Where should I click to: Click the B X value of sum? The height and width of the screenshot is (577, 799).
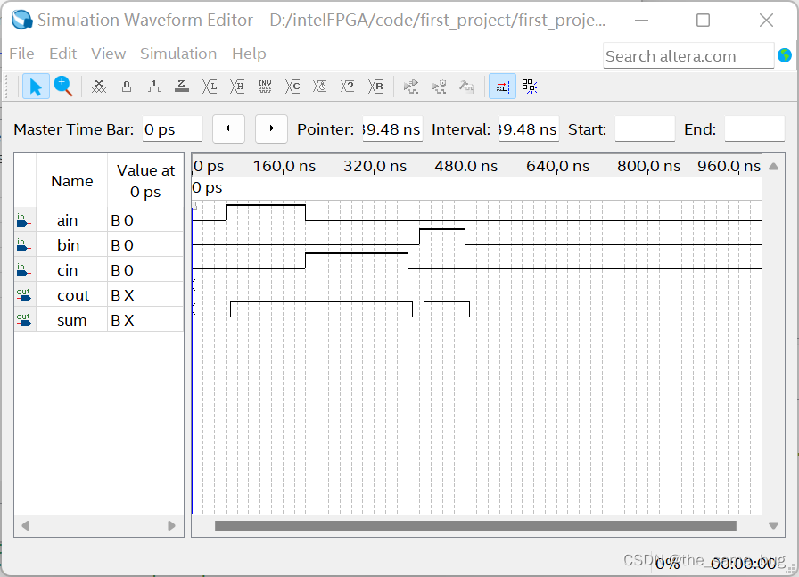(122, 320)
